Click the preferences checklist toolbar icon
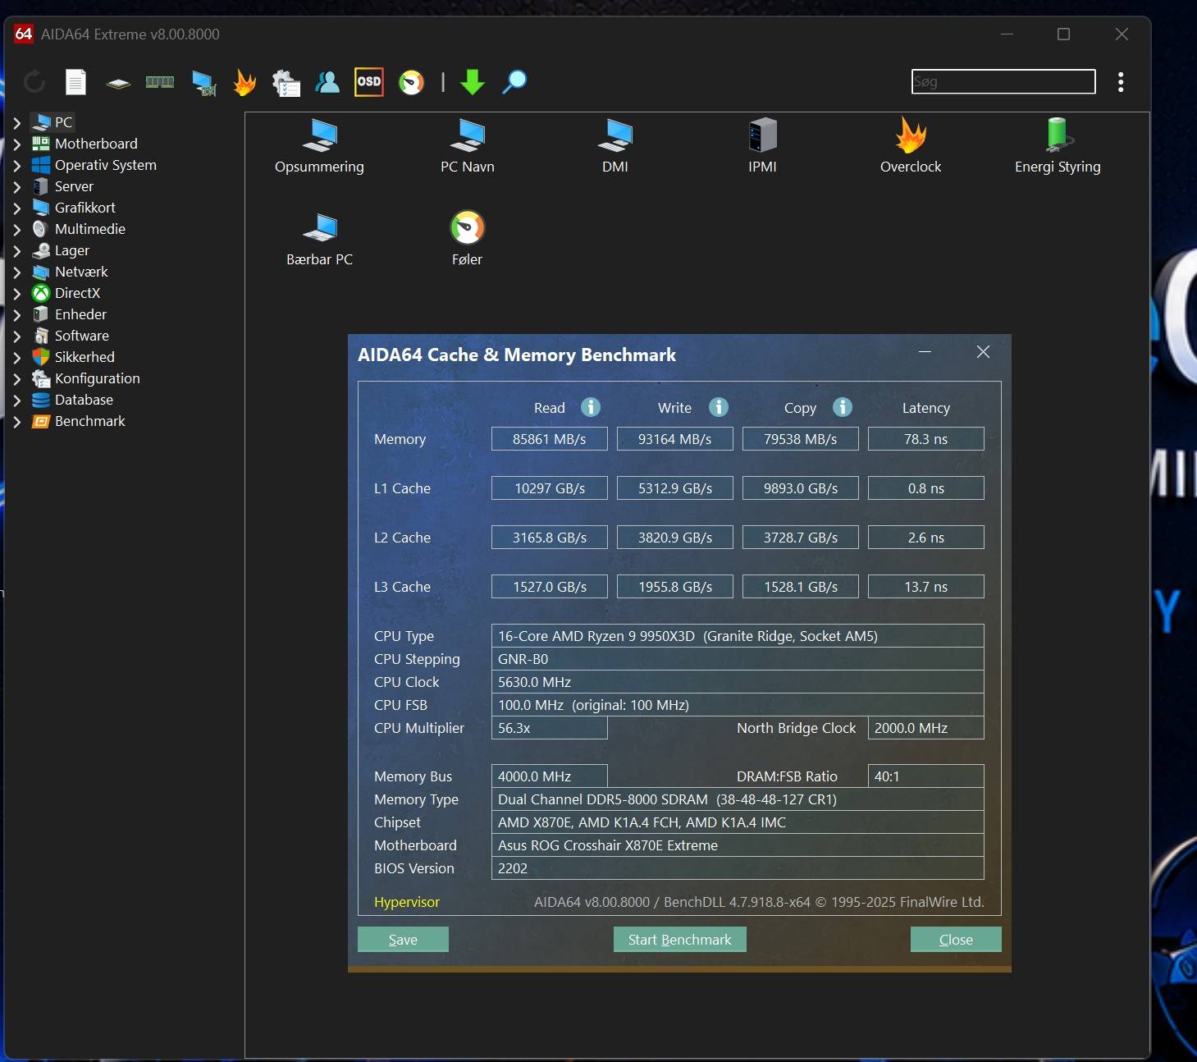Screen dimensions: 1197x1062 [x=286, y=82]
